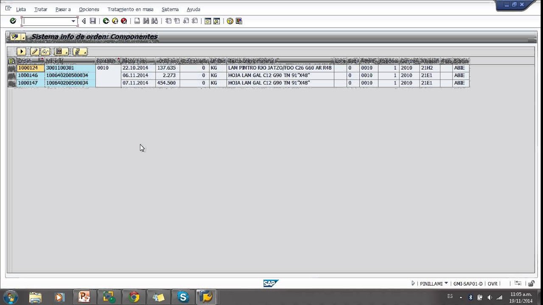Click order number 1000146
This screenshot has height=305, width=543.
30,75
